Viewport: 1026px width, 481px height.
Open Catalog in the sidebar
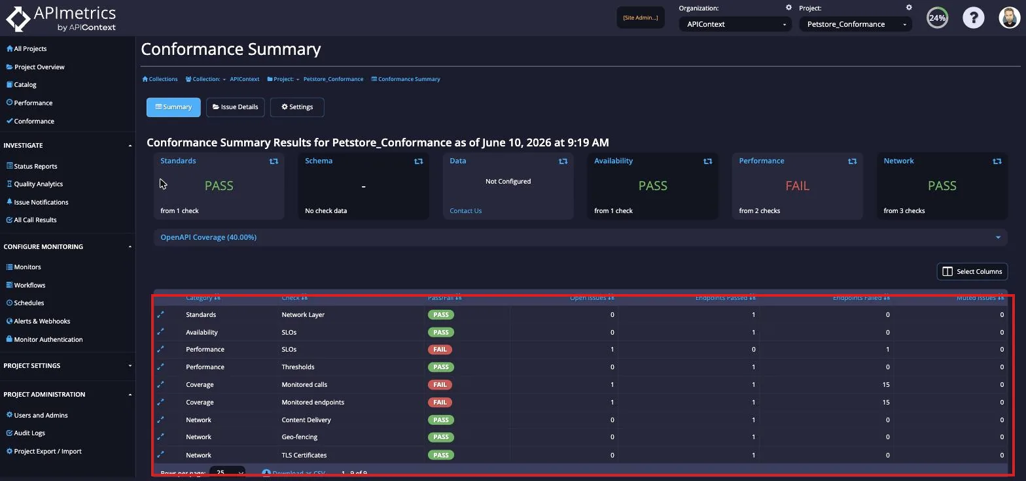pyautogui.click(x=22, y=84)
